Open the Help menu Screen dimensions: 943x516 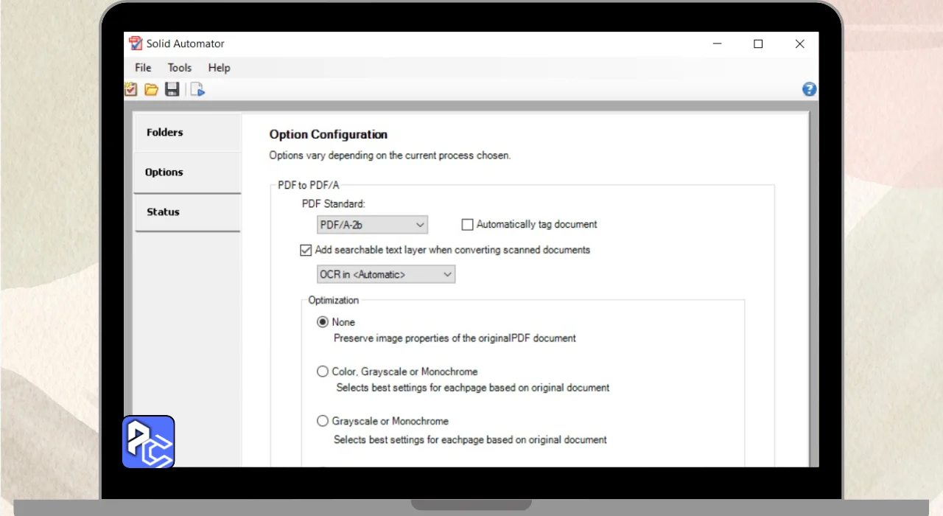click(219, 68)
